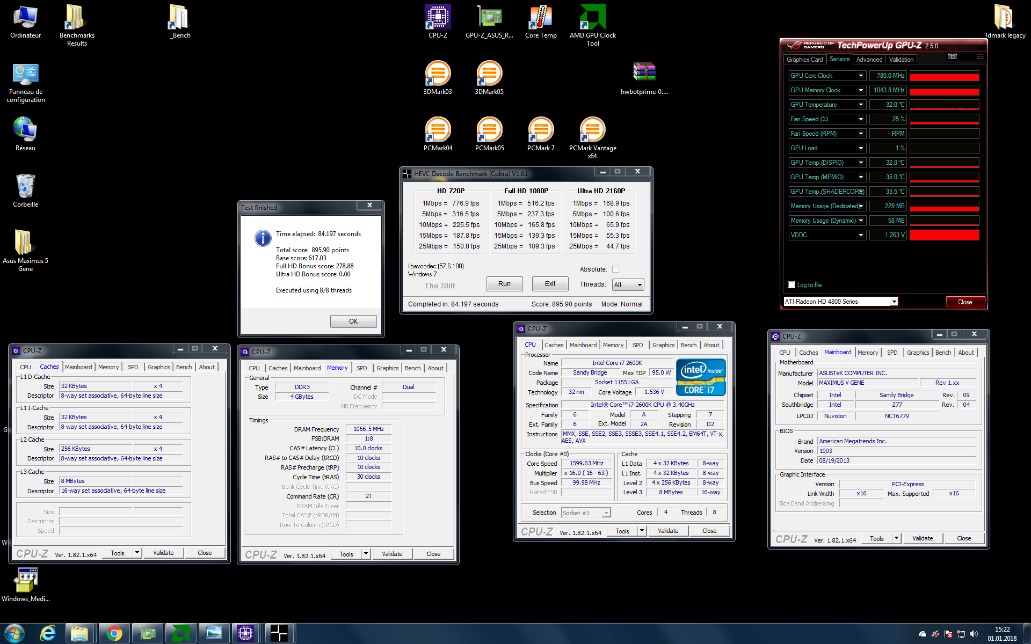Click Memory Usage (Dedicated) graph bar

[944, 206]
